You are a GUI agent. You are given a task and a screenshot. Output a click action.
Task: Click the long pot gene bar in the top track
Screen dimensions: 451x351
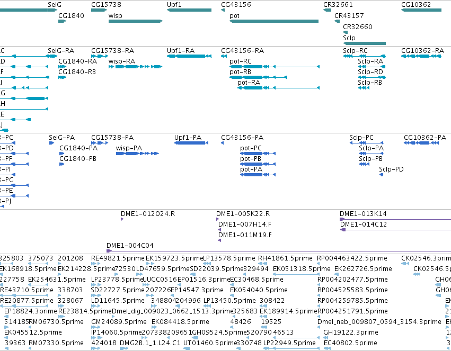point(274,21)
